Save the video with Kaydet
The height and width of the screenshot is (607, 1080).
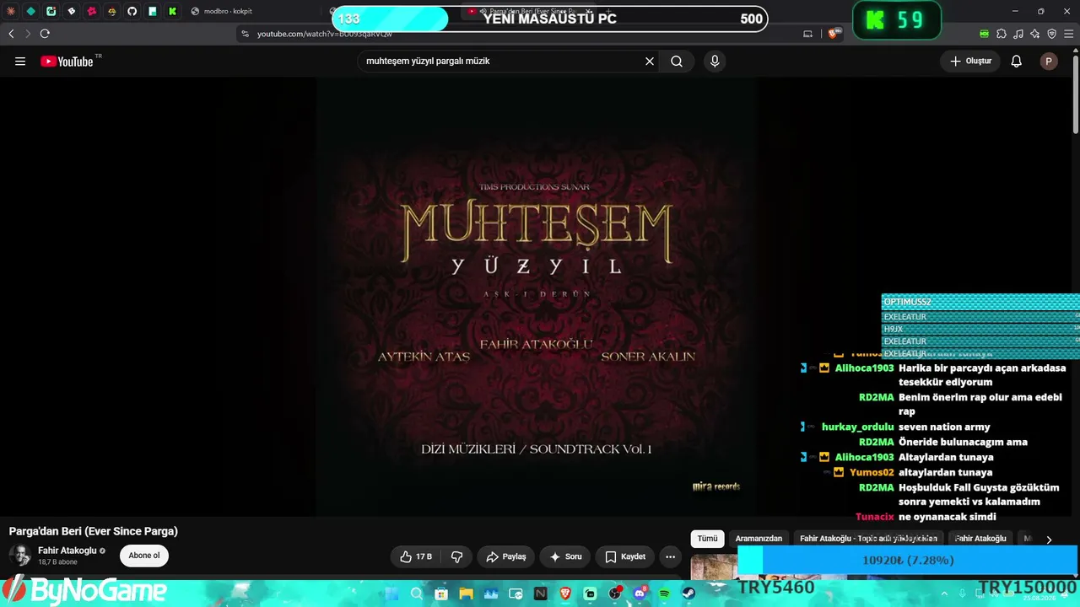click(x=625, y=556)
